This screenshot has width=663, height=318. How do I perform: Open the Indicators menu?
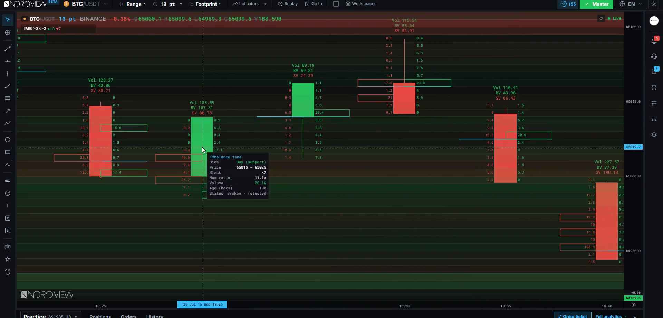(246, 4)
